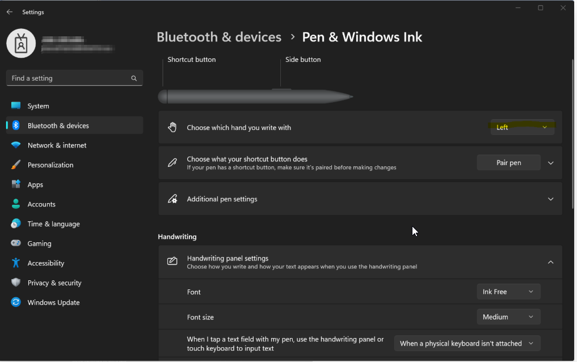Click the Gaming controller icon
The height and width of the screenshot is (362, 577).
coord(16,243)
